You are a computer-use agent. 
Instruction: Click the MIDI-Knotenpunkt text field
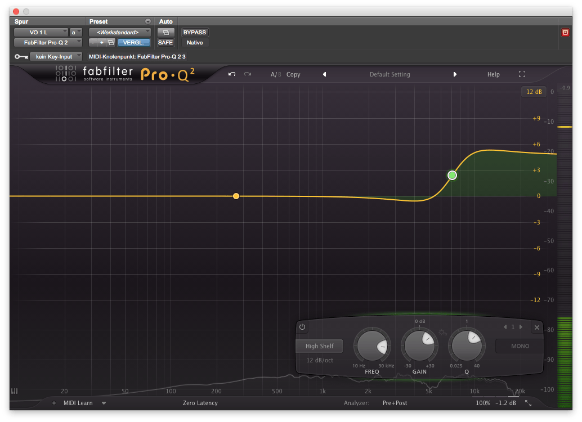tap(137, 57)
